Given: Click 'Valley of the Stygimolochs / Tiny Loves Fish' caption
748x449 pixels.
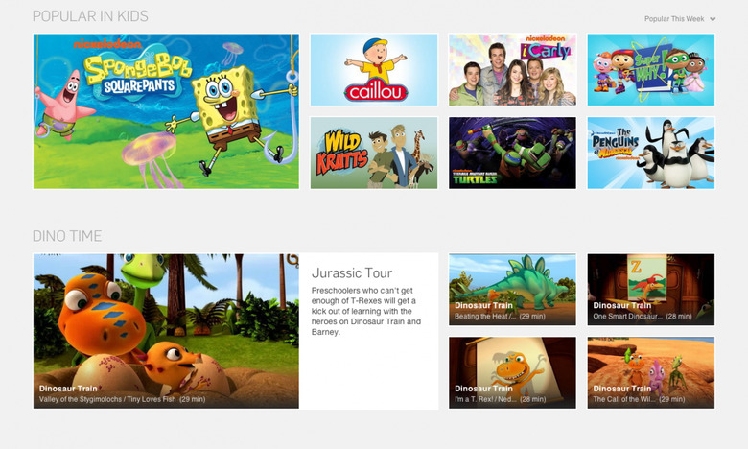Looking at the screenshot, I should click(x=107, y=399).
